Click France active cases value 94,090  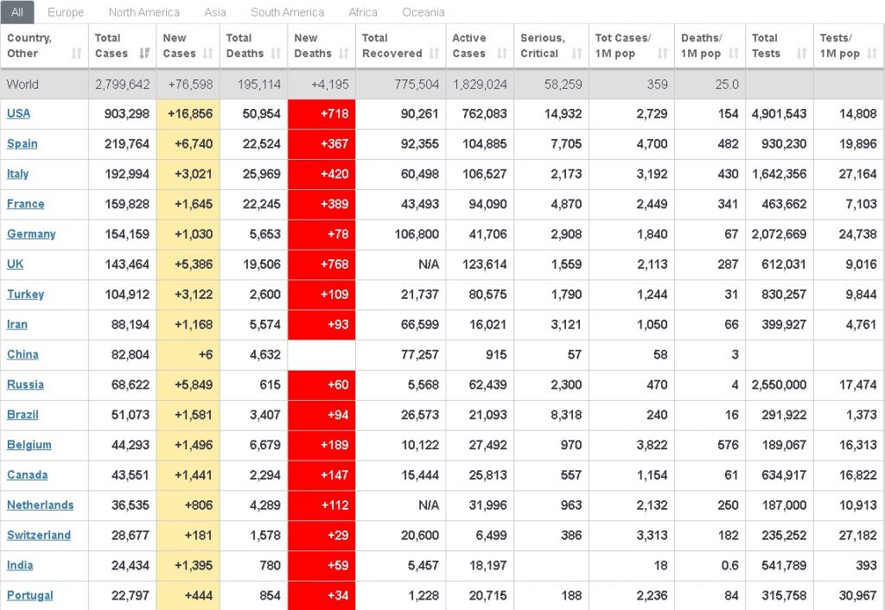coord(487,204)
